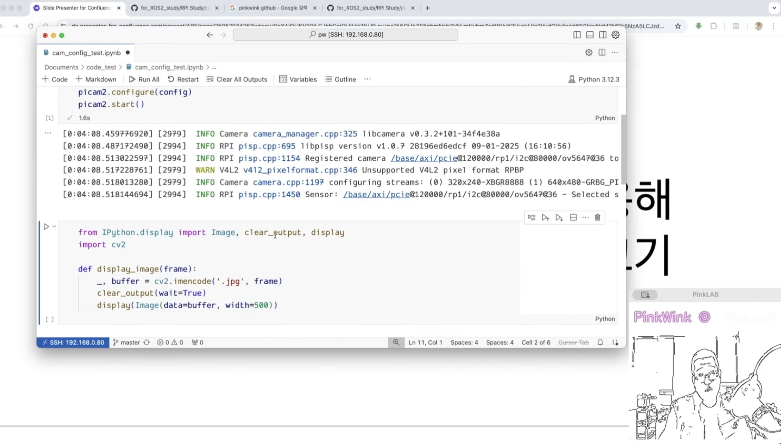The width and height of the screenshot is (781, 444).
Task: Click the notebook's vertical scrollbar thumb
Action: point(623,150)
